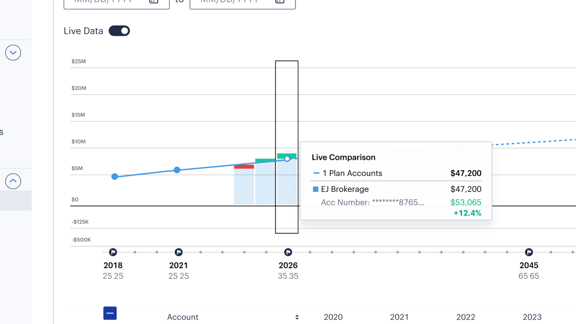Click the 2021 flag milestone icon
This screenshot has height=324, width=576.
(178, 252)
